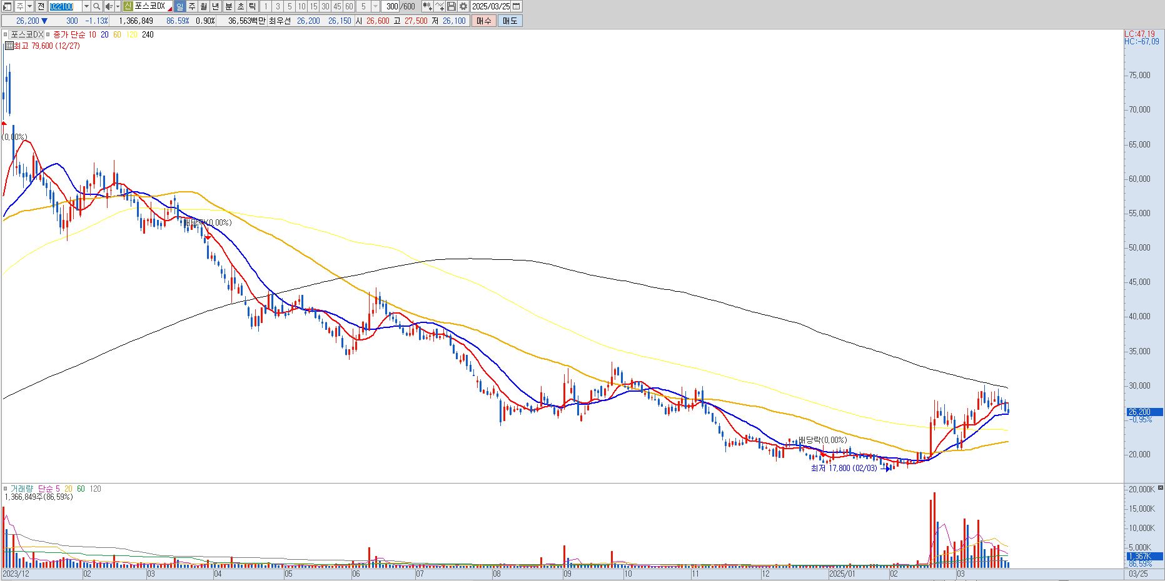Choose the 10 interval button
This screenshot has height=581, width=1165.
click(x=301, y=6)
